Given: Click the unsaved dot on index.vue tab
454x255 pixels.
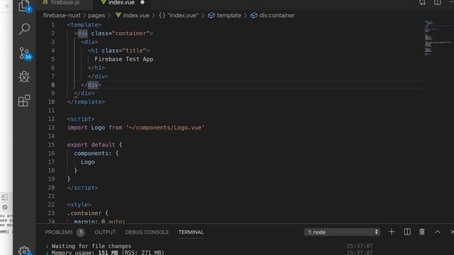Looking at the screenshot, I should point(142,2).
